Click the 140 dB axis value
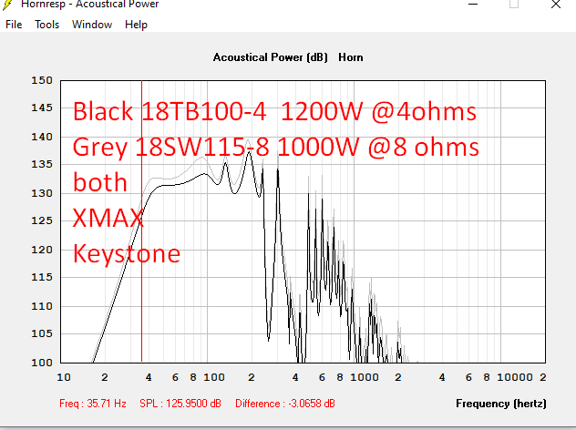576x430 pixels. click(x=42, y=137)
